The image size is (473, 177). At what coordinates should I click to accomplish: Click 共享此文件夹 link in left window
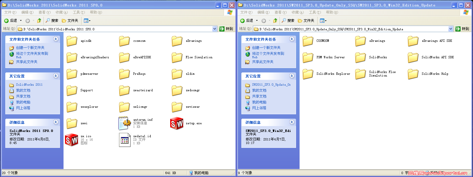click(x=27, y=62)
